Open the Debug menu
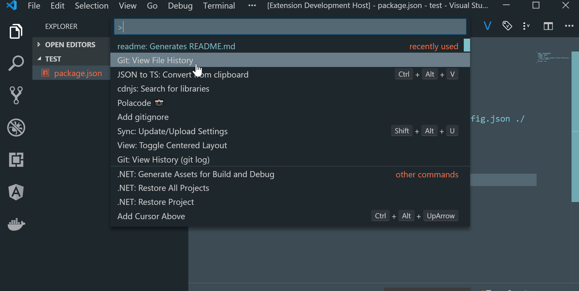579x291 pixels. 180,6
